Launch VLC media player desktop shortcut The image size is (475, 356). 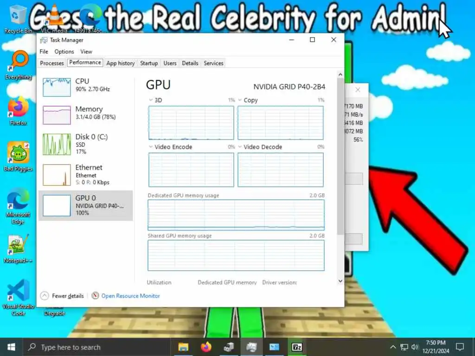point(54,18)
